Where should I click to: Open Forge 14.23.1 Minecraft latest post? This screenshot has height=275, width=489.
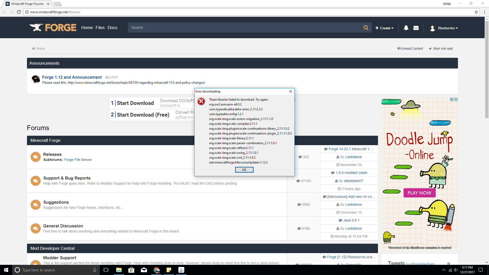pyautogui.click(x=351, y=149)
